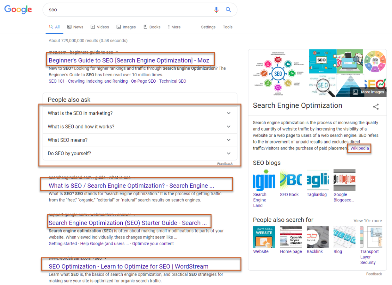This screenshot has width=392, height=285.
Task: Open large SEO circular diagram image
Action: pyautogui.click(x=279, y=73)
